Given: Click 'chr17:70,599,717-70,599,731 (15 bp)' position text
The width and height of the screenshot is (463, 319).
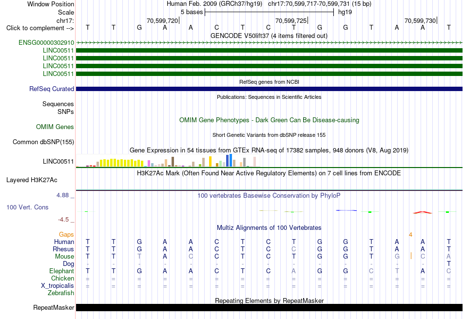Looking at the screenshot, I should tap(320, 4).
